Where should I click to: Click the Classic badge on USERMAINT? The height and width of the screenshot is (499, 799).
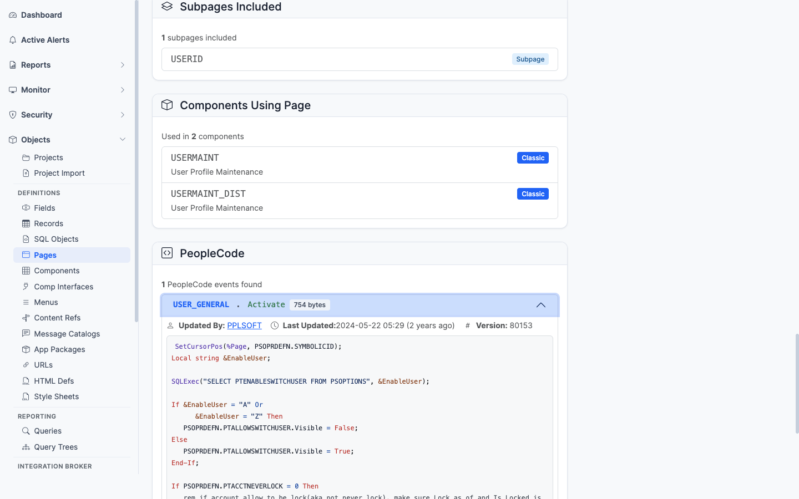point(533,158)
